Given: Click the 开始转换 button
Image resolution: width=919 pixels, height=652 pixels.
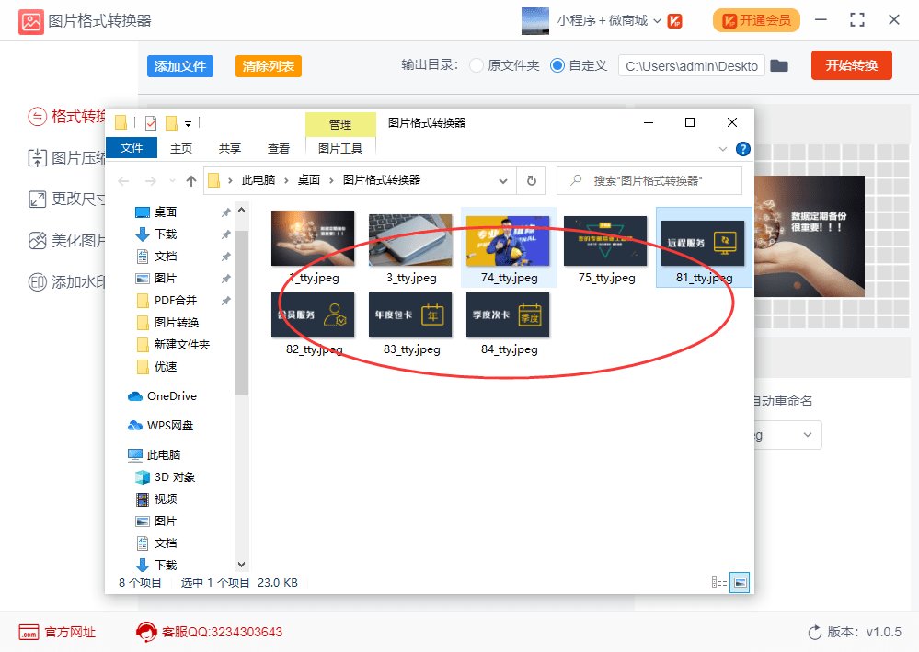Looking at the screenshot, I should 850,65.
